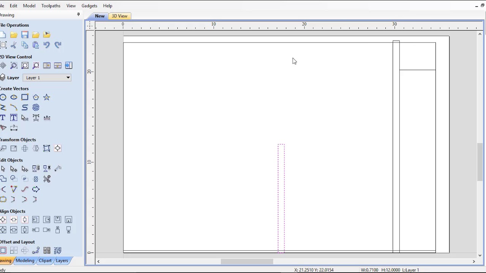Switch to the Clipart tab
Viewport: 486px width, 273px height.
[45, 260]
